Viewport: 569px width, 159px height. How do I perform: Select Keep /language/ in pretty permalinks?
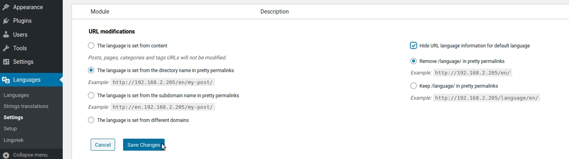(414, 86)
